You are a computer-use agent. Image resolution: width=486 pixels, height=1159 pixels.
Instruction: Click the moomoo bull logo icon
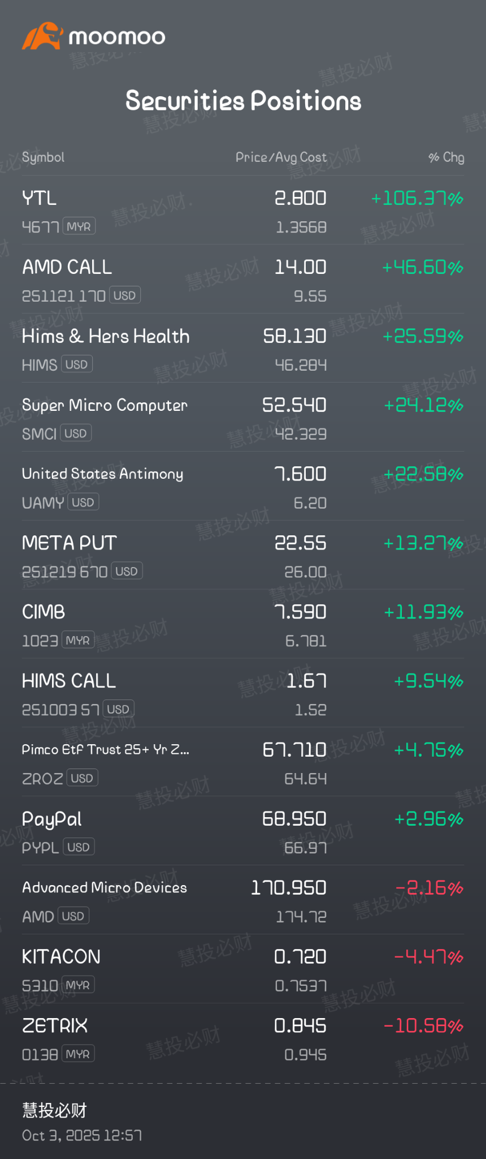pyautogui.click(x=42, y=36)
